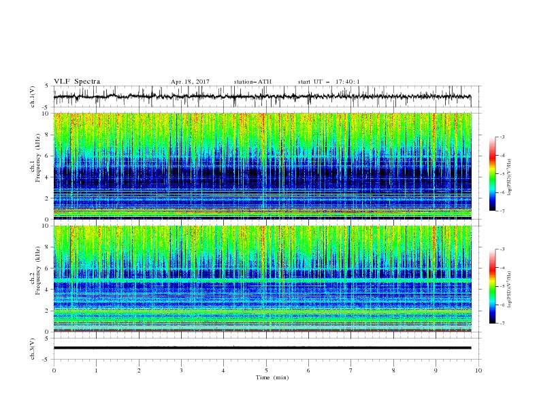
Task: Click the date 'Apr. 18, 2017'
Action: [x=190, y=82]
